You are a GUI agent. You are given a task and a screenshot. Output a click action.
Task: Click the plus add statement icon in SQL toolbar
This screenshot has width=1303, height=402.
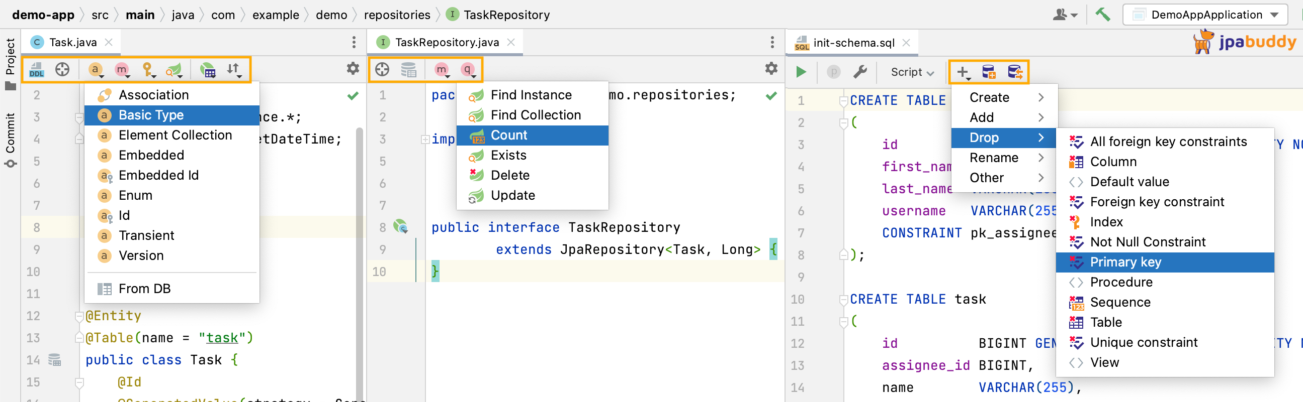click(963, 72)
